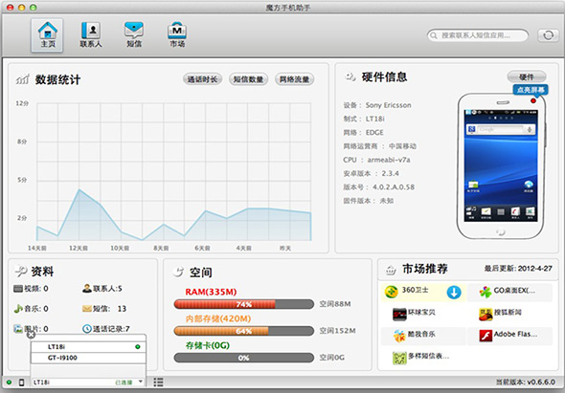
Task: Close the device list popup
Action: point(31,335)
